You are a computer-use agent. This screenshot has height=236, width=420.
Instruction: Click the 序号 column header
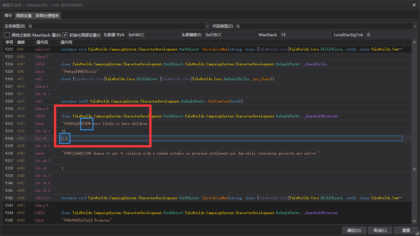[9, 42]
